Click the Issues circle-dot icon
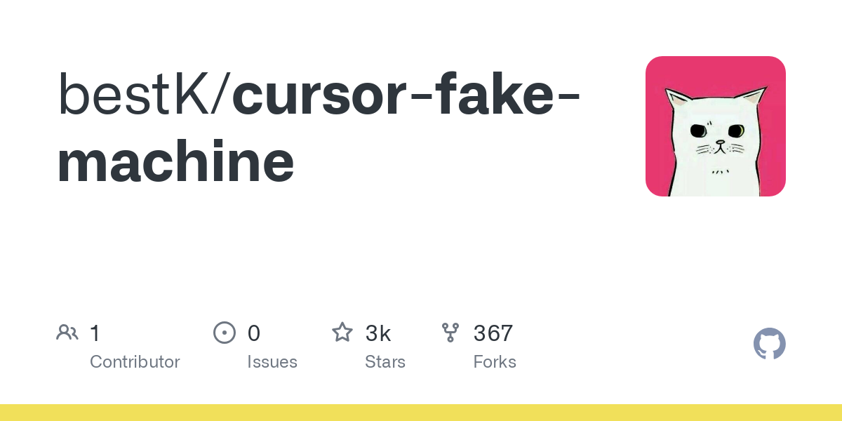 click(224, 333)
